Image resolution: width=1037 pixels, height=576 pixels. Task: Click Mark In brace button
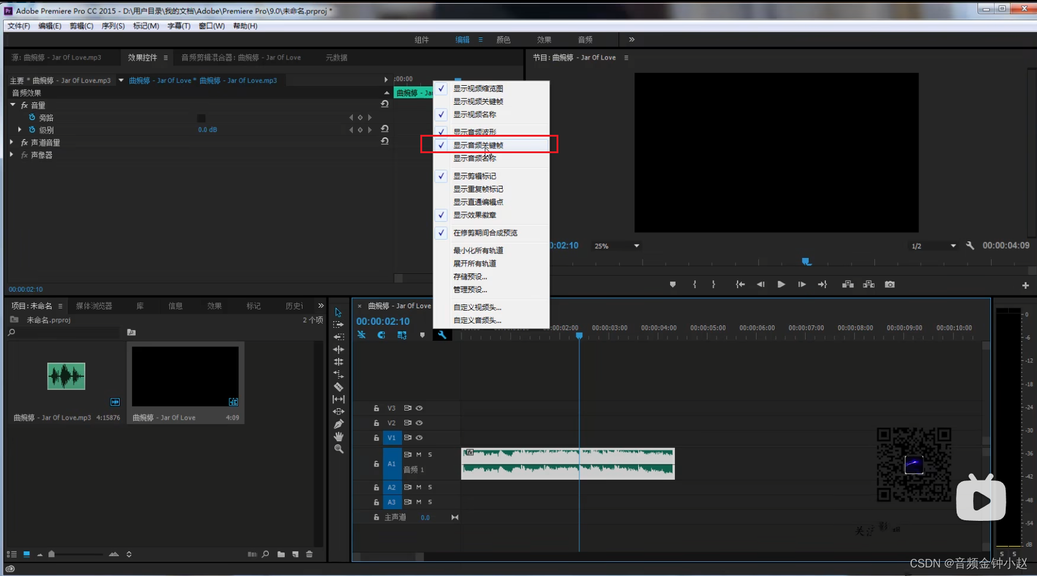tap(695, 284)
